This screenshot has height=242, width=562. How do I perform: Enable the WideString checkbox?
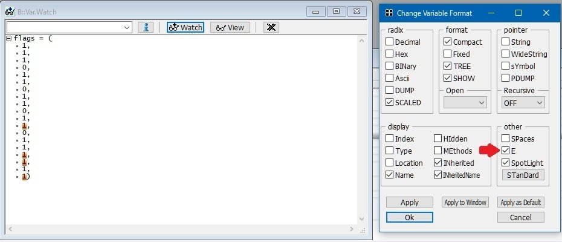tap(505, 54)
